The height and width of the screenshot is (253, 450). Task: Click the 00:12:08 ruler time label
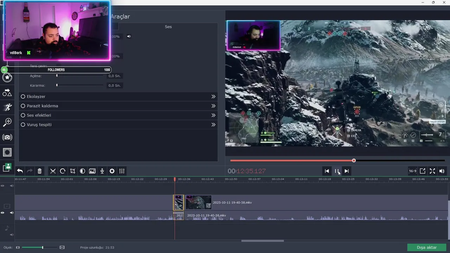coord(90,179)
